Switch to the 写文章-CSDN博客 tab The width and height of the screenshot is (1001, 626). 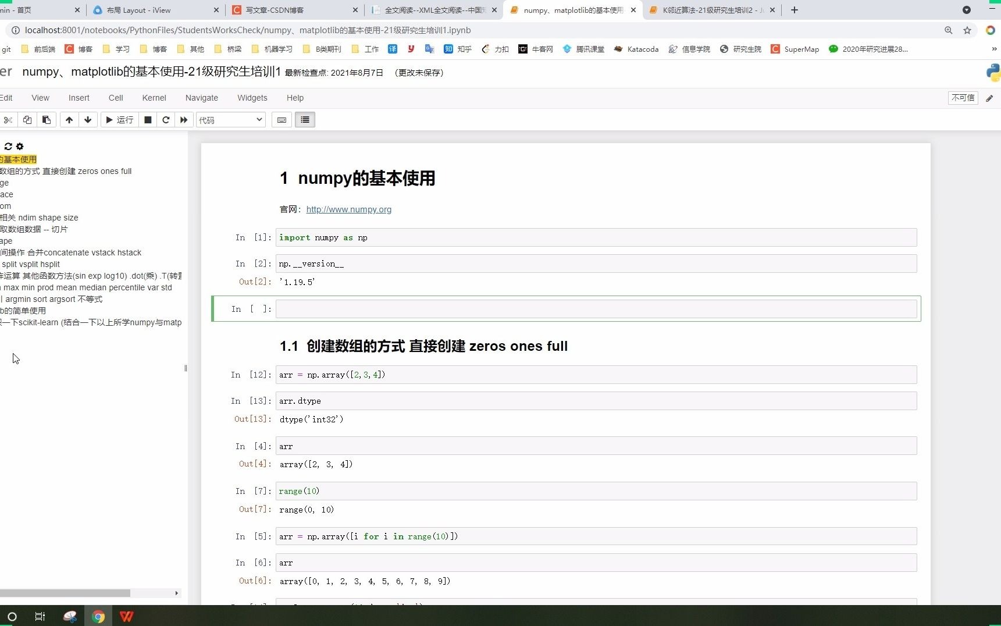coord(294,10)
